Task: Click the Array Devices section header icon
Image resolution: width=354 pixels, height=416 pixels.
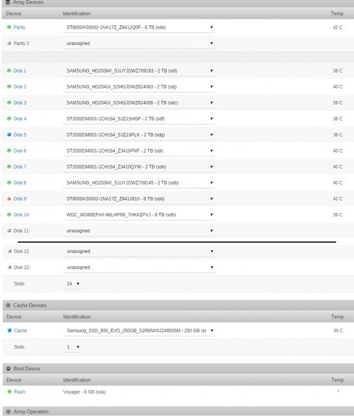Action: point(8,2)
